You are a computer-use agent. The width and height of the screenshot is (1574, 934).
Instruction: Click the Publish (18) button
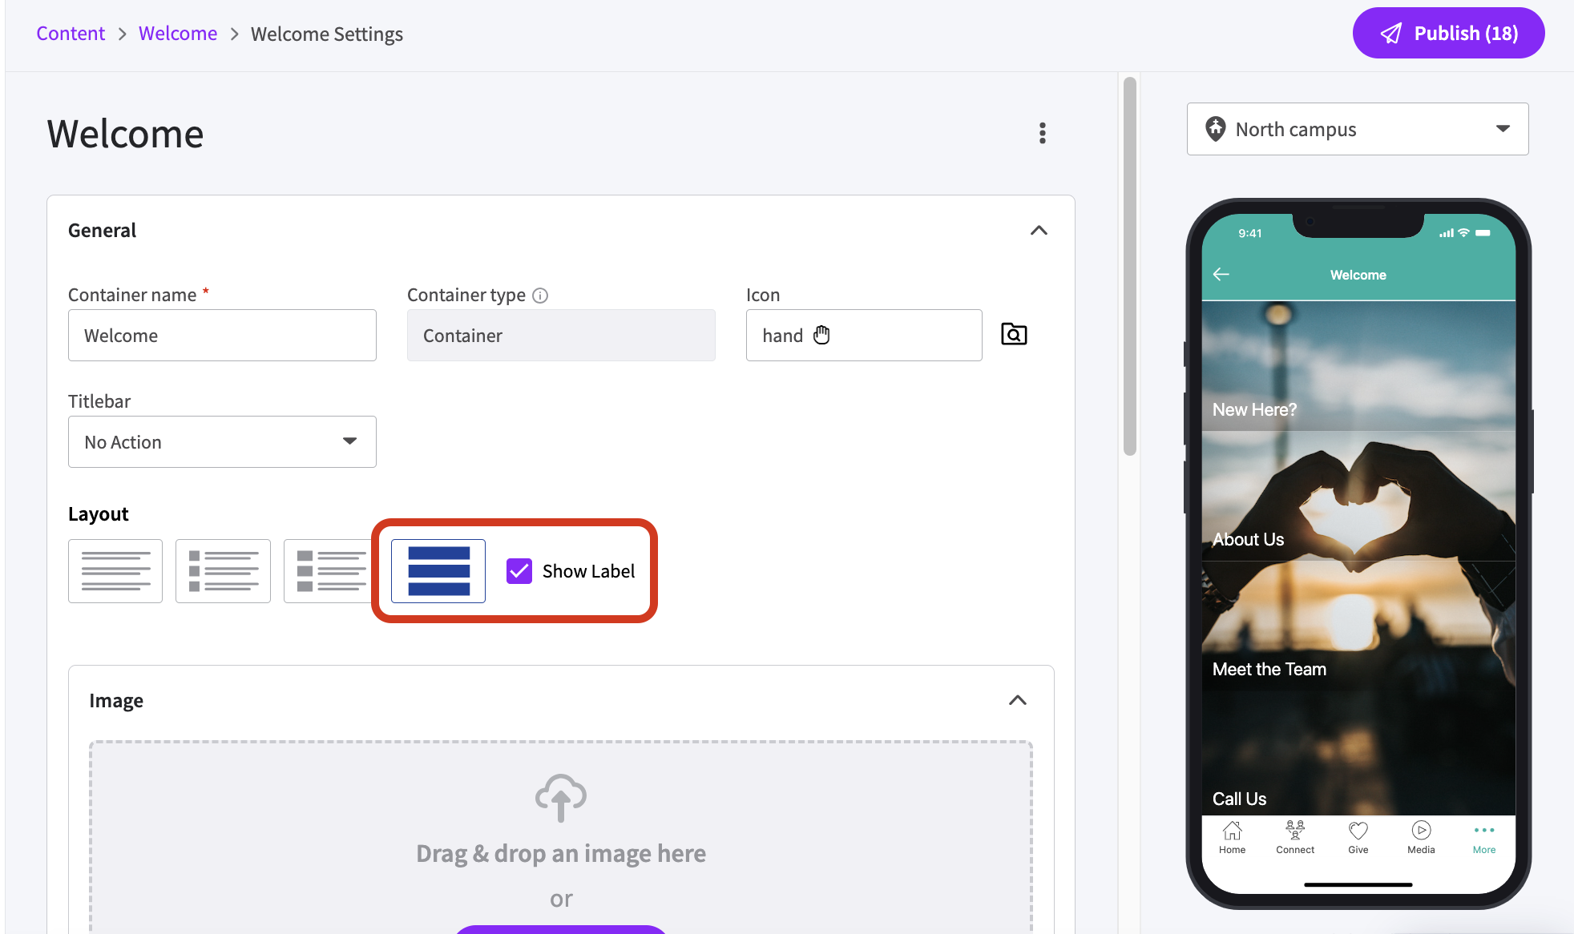[1448, 33]
